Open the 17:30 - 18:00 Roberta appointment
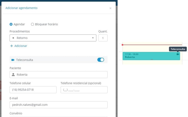Screen dimensions: 188x117 click(148, 56)
